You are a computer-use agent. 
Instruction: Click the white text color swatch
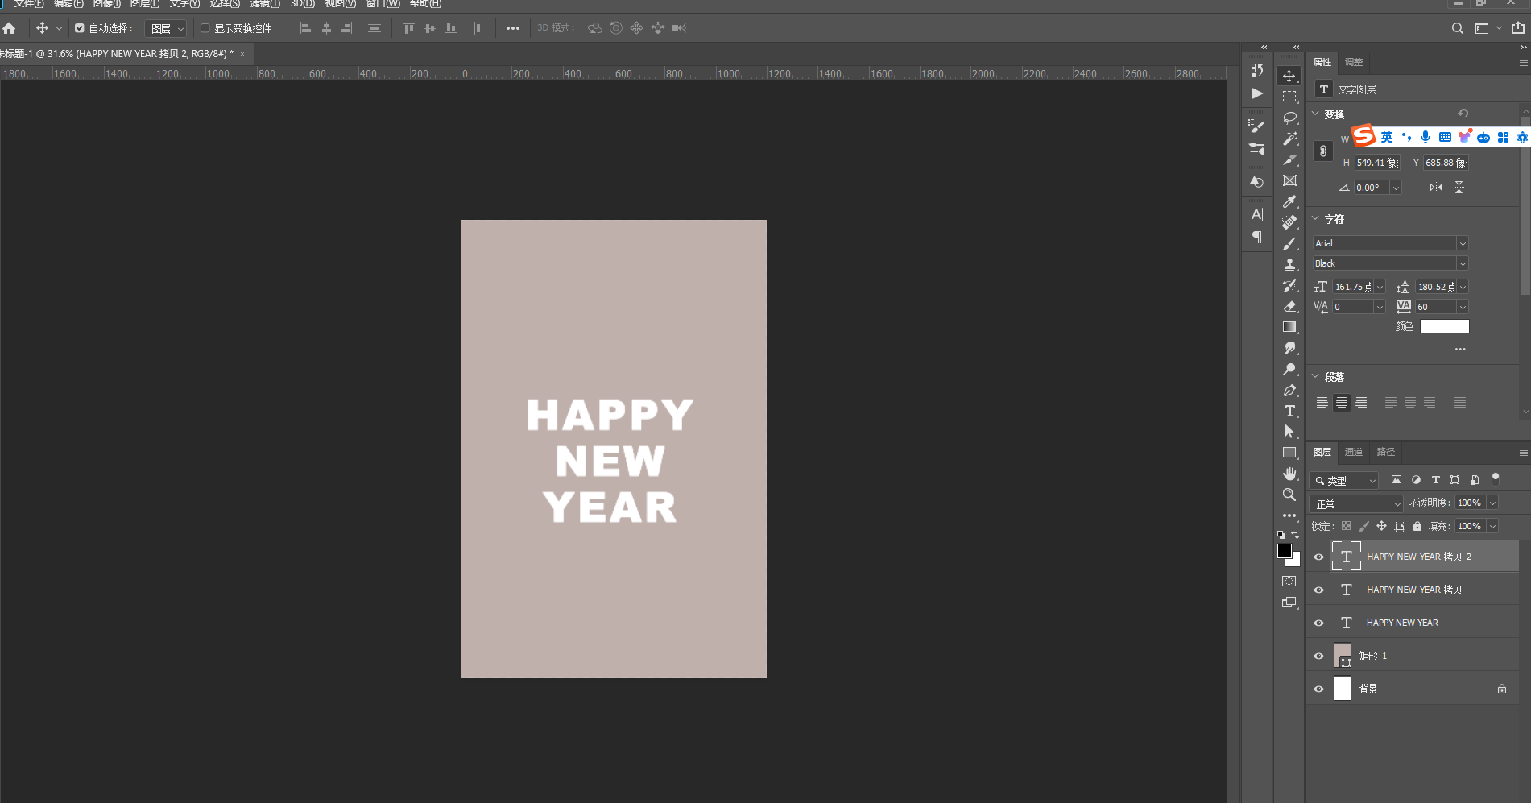point(1444,326)
